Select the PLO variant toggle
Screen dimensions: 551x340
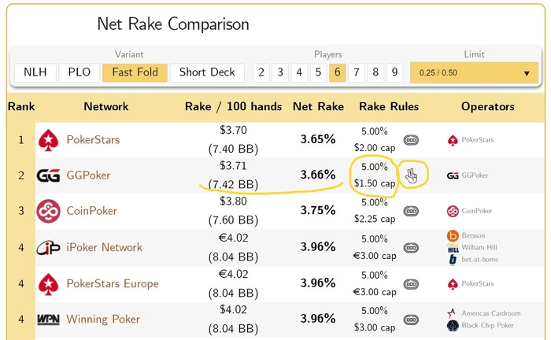pyautogui.click(x=79, y=72)
